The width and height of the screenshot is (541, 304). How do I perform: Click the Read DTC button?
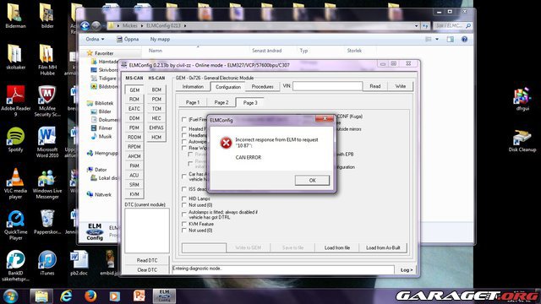(147, 260)
